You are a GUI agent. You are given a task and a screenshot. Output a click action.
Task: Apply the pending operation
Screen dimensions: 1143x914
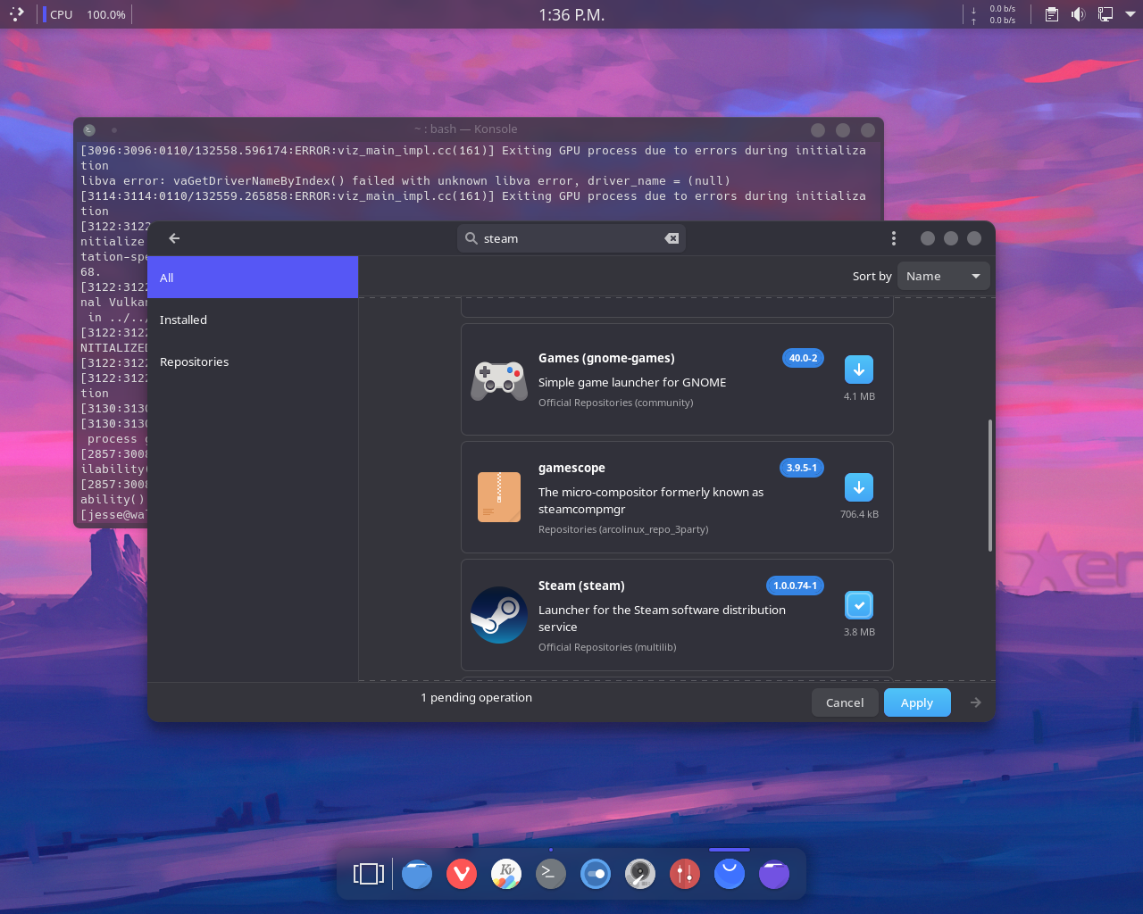(x=917, y=702)
